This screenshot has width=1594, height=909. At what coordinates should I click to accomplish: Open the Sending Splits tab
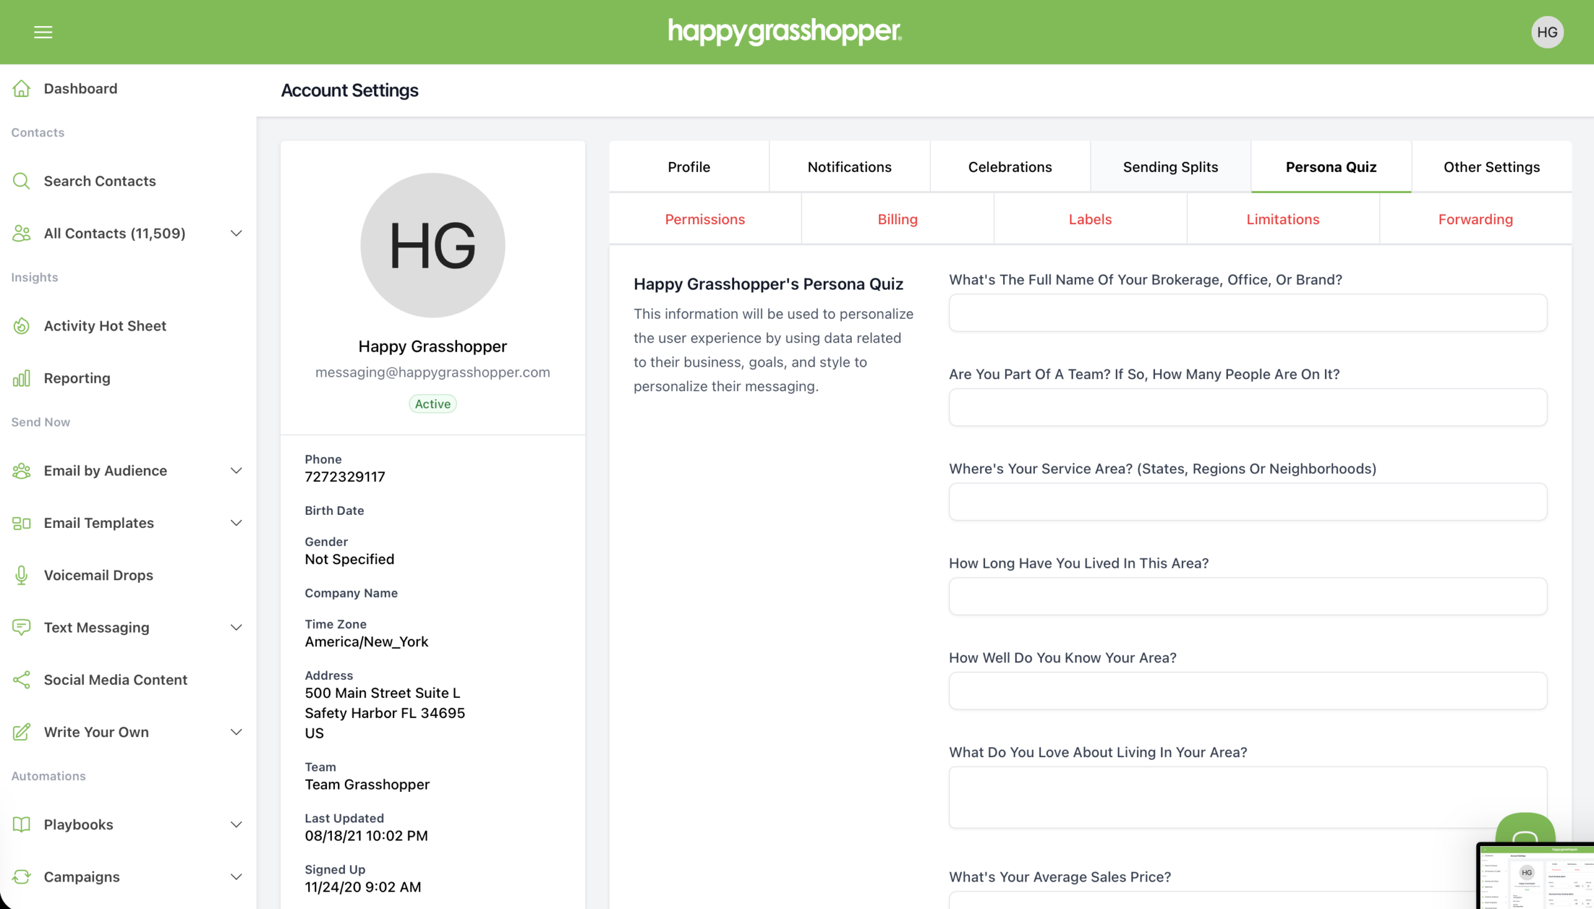coord(1170,167)
